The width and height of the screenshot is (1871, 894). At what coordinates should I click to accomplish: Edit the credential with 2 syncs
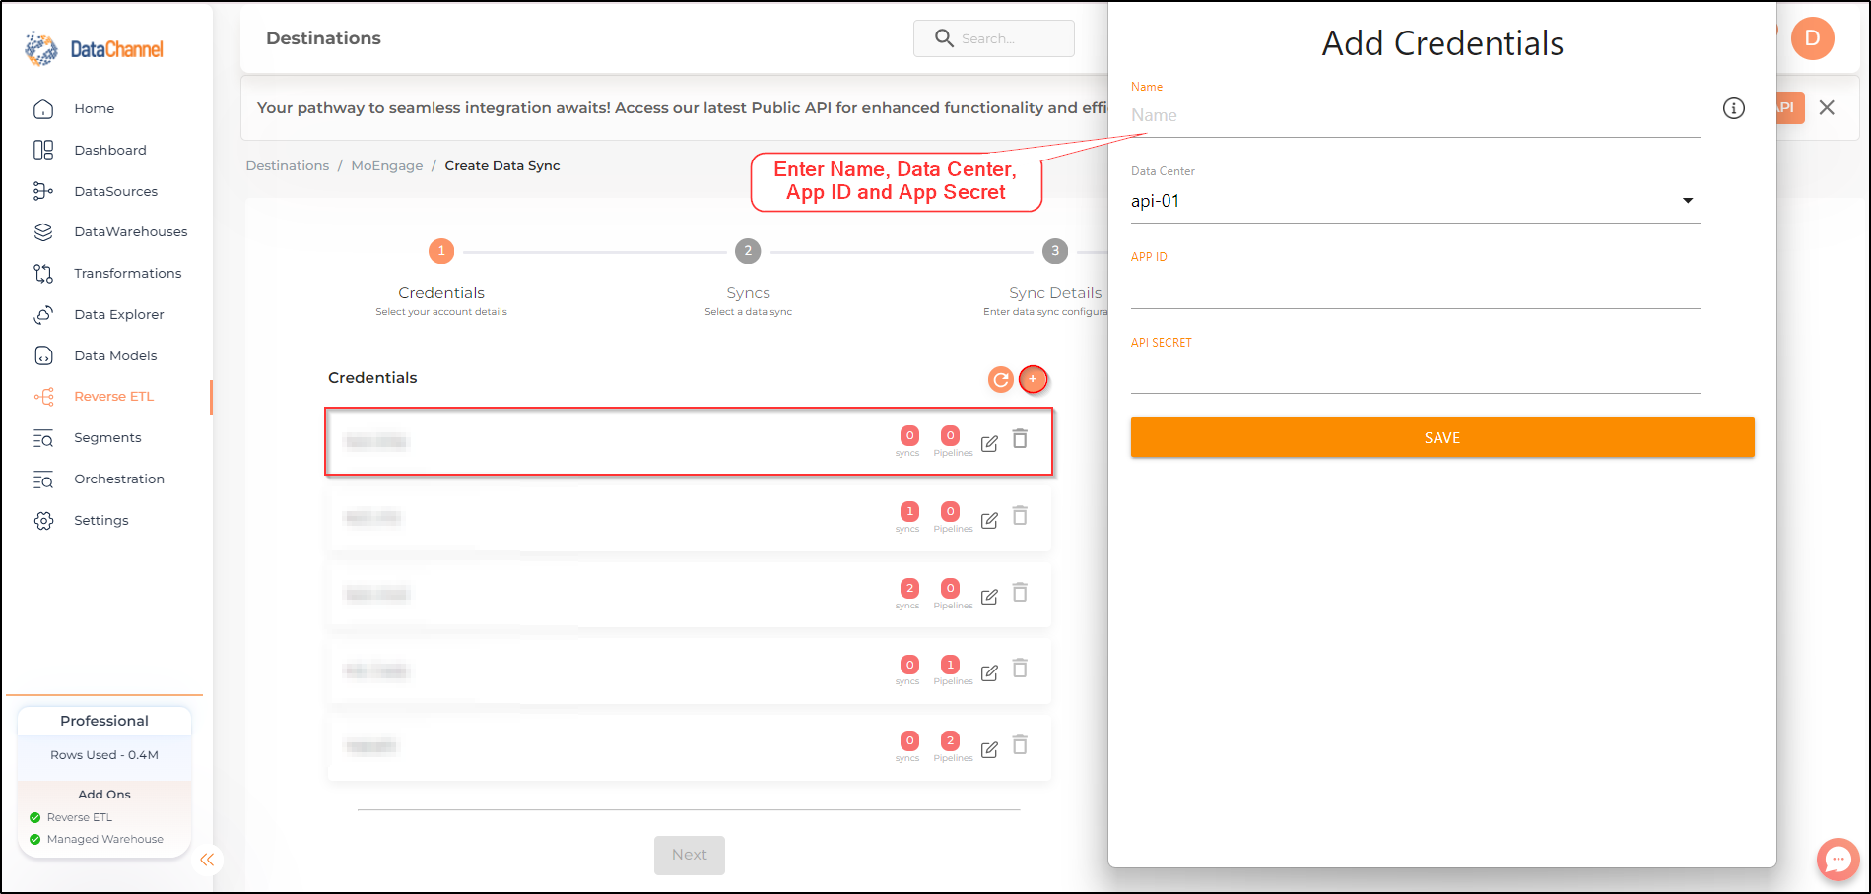click(x=989, y=597)
